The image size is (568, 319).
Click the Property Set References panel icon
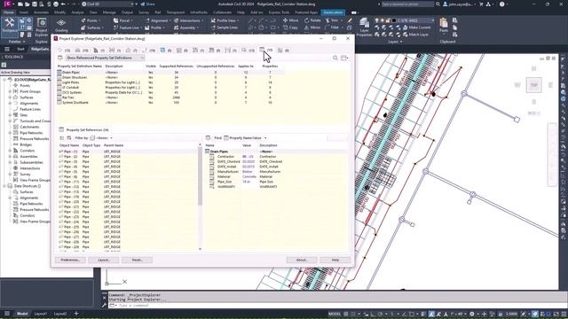point(61,129)
